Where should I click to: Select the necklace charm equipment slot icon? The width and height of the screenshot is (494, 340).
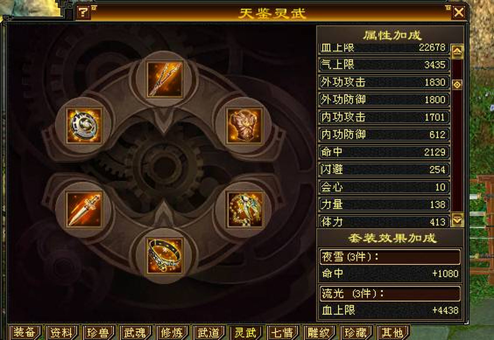(244, 210)
